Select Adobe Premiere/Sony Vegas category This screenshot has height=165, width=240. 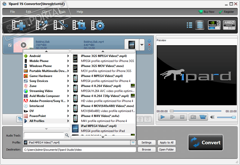pyautogui.click(x=46, y=101)
